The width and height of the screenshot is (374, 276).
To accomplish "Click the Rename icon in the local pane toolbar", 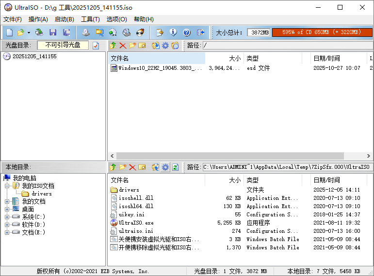I will 142,167.
